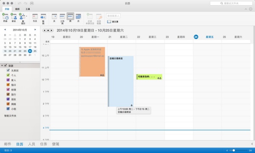Switch to 邮件 mail module

point(8,144)
